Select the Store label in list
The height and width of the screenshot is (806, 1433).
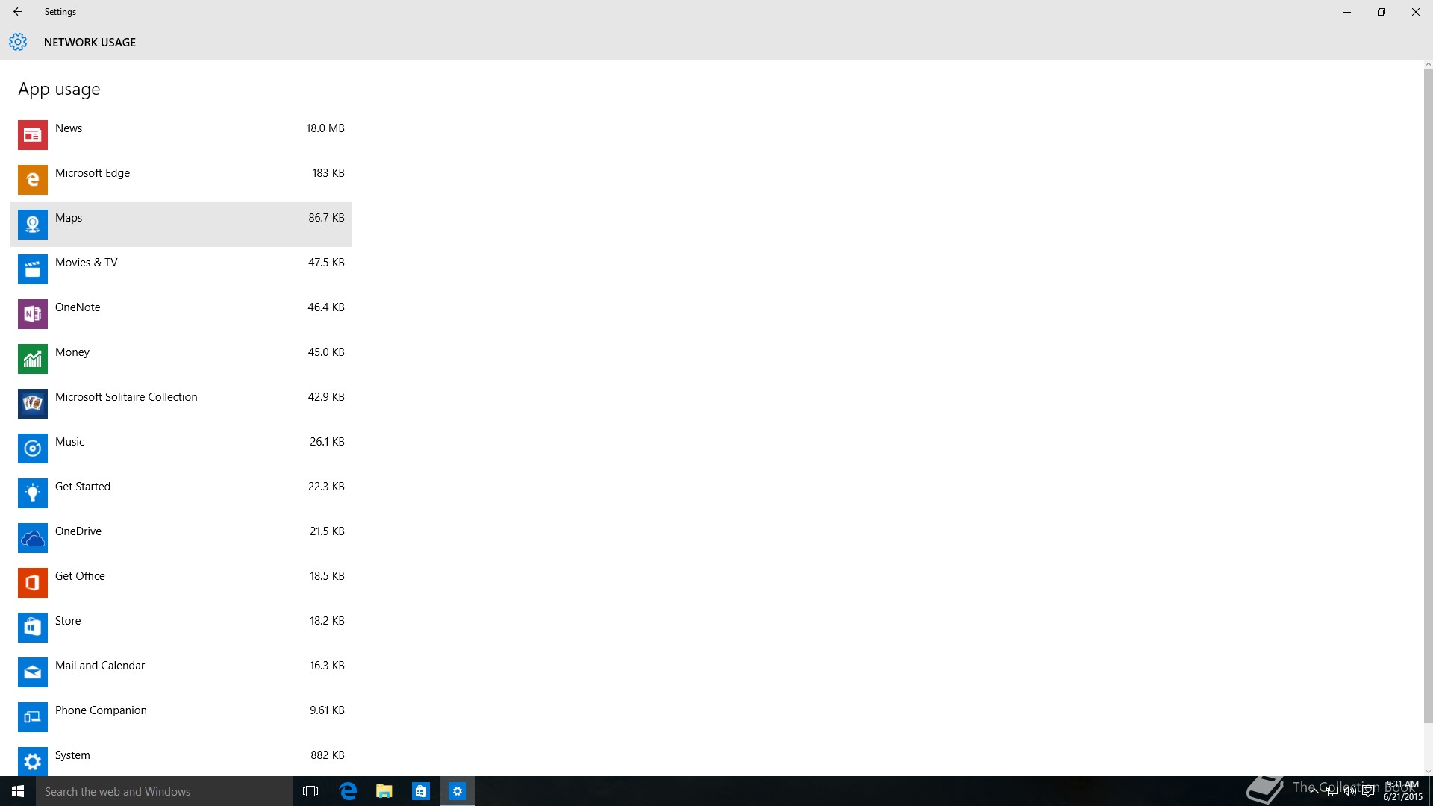pyautogui.click(x=68, y=621)
